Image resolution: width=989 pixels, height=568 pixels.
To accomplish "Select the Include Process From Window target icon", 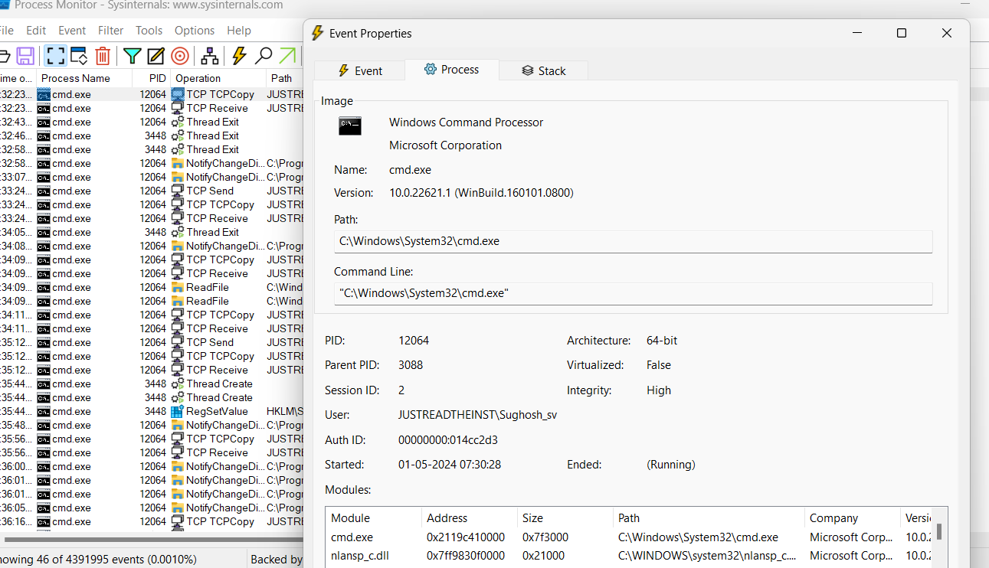I will coord(180,56).
